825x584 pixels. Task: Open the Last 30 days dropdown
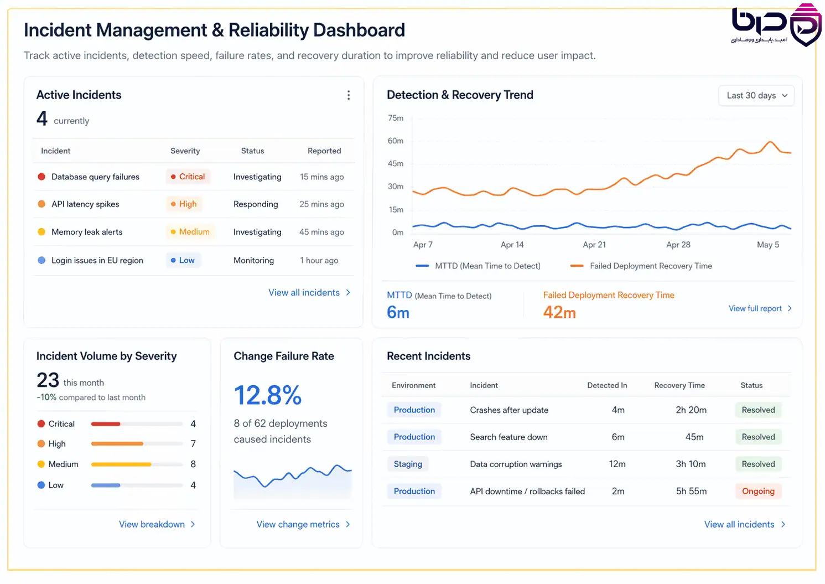pos(756,96)
